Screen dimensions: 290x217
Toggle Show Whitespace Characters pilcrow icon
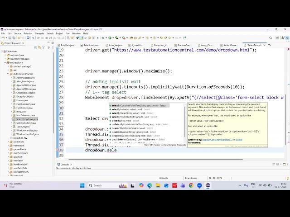click(98, 38)
